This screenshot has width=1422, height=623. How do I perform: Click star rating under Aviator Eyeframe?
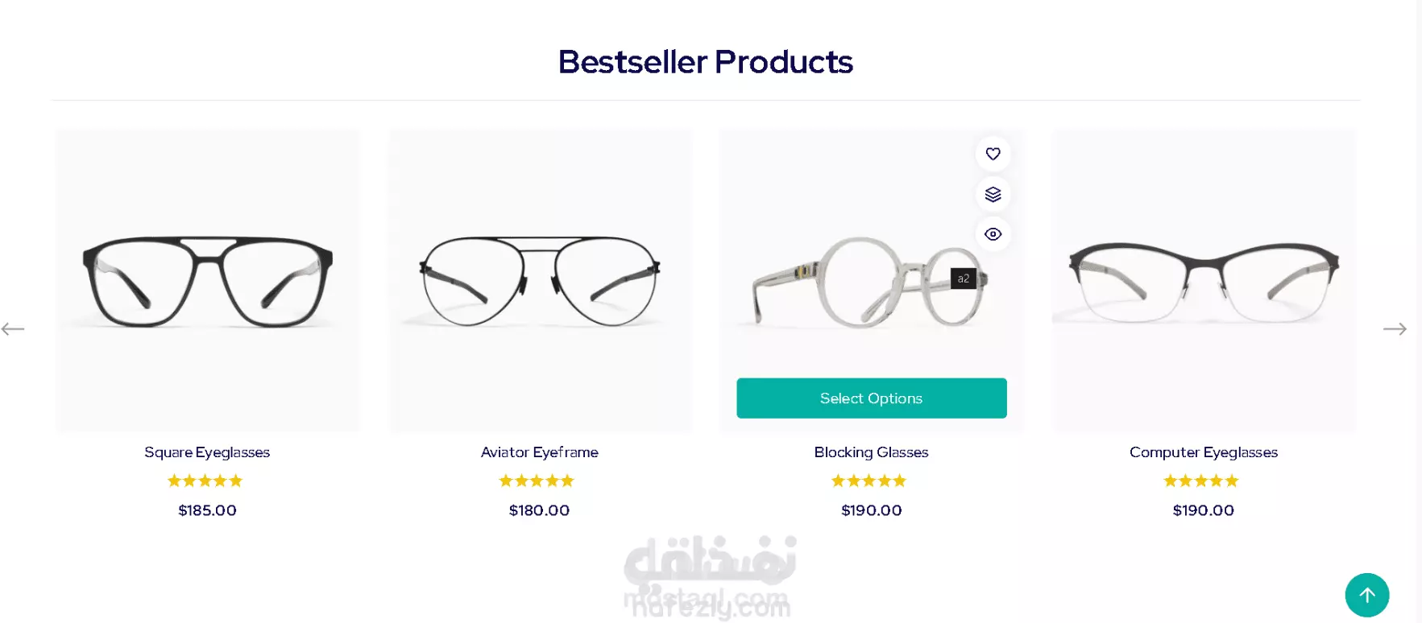[x=537, y=481]
